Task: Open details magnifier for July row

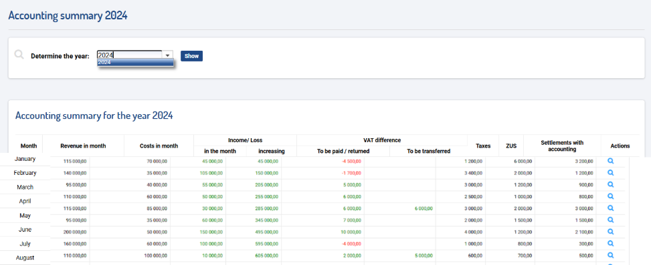Action: coord(610,232)
